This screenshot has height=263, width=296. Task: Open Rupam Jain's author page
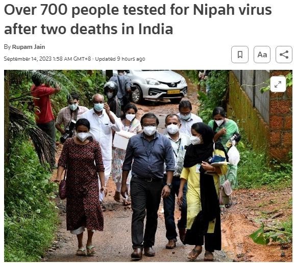[x=29, y=47]
